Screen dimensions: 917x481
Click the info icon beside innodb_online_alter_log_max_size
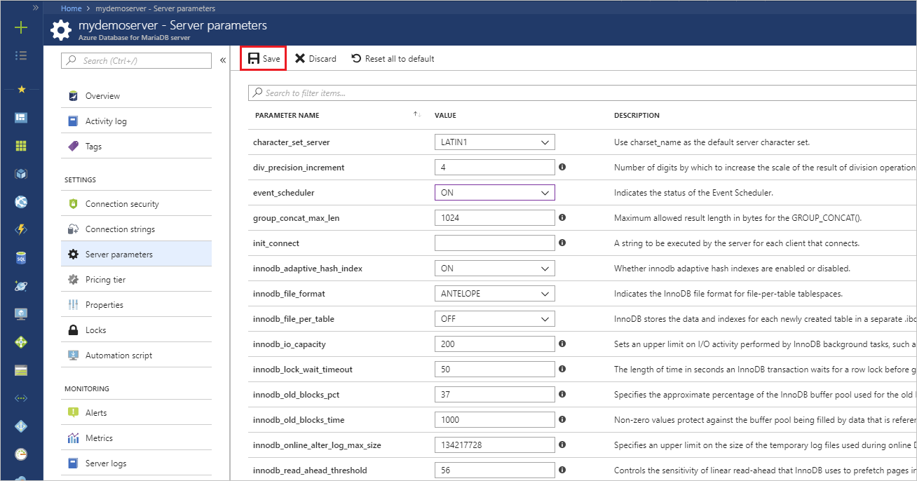(x=562, y=445)
